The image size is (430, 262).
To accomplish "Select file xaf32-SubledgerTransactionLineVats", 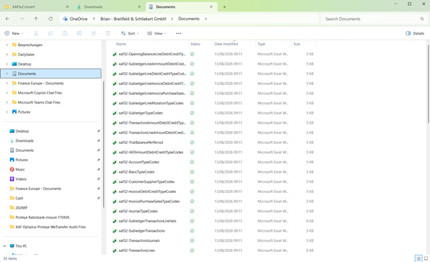I will (x=148, y=221).
